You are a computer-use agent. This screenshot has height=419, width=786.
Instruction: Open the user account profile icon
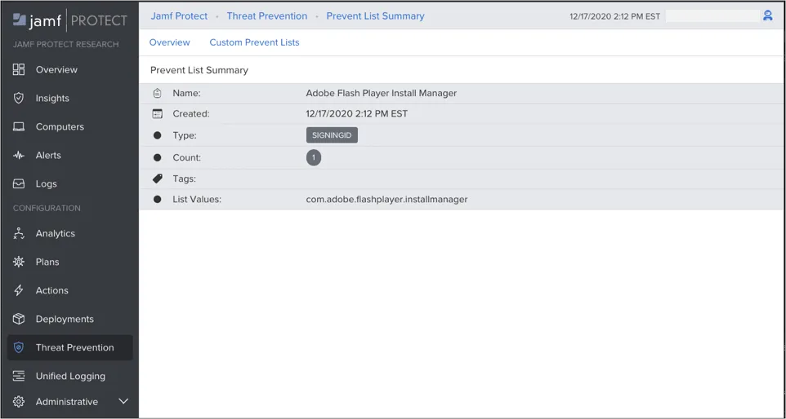point(768,15)
